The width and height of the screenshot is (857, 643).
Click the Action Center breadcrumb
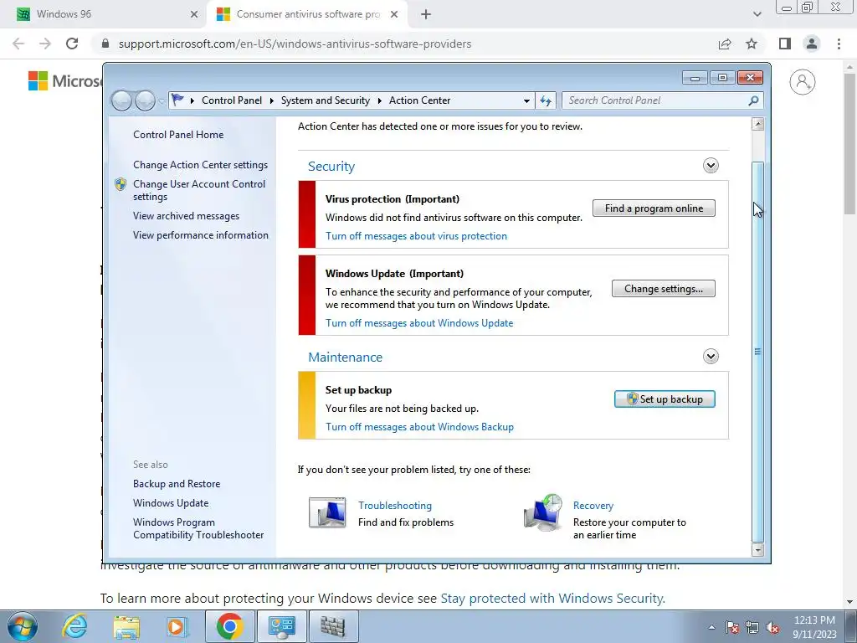(420, 100)
